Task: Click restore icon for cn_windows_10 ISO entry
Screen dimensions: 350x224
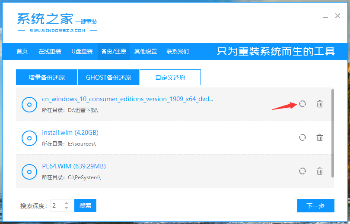Action: click(302, 104)
